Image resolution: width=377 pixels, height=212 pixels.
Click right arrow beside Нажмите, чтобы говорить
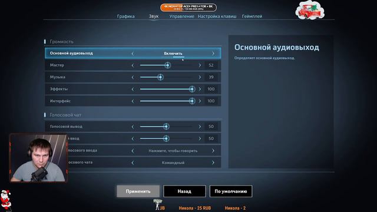[213, 151]
